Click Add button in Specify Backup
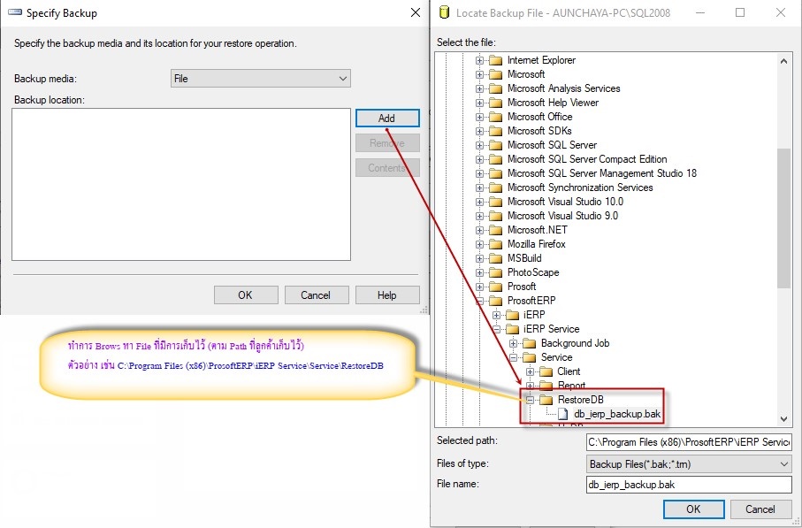This screenshot has width=802, height=528. coord(387,119)
